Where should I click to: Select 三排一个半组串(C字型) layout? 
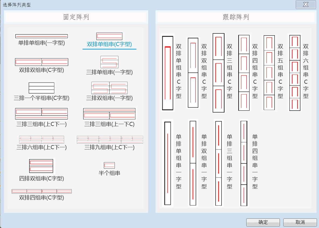coord(41,88)
